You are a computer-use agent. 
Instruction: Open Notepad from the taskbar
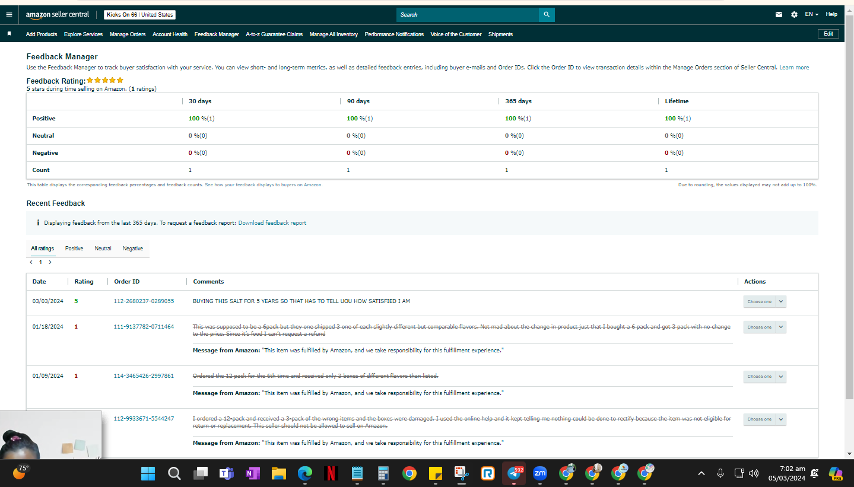pyautogui.click(x=357, y=473)
